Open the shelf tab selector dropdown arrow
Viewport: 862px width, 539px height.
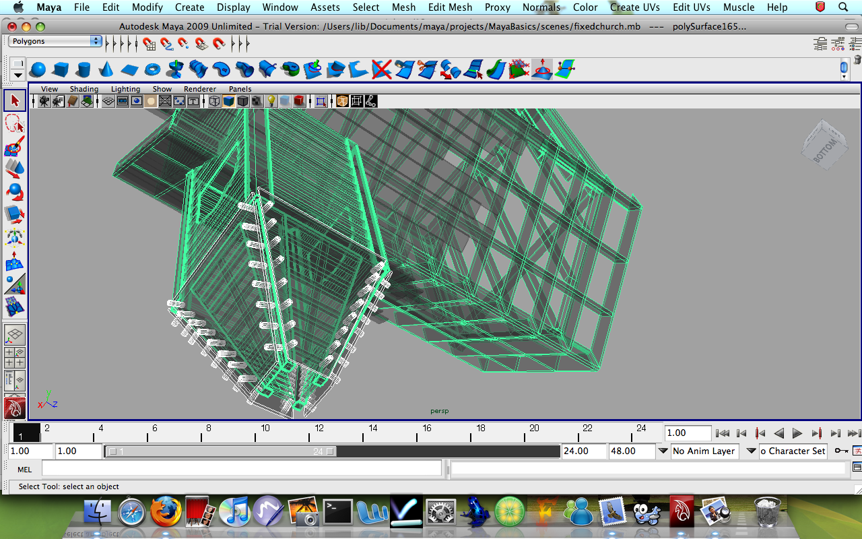18,75
